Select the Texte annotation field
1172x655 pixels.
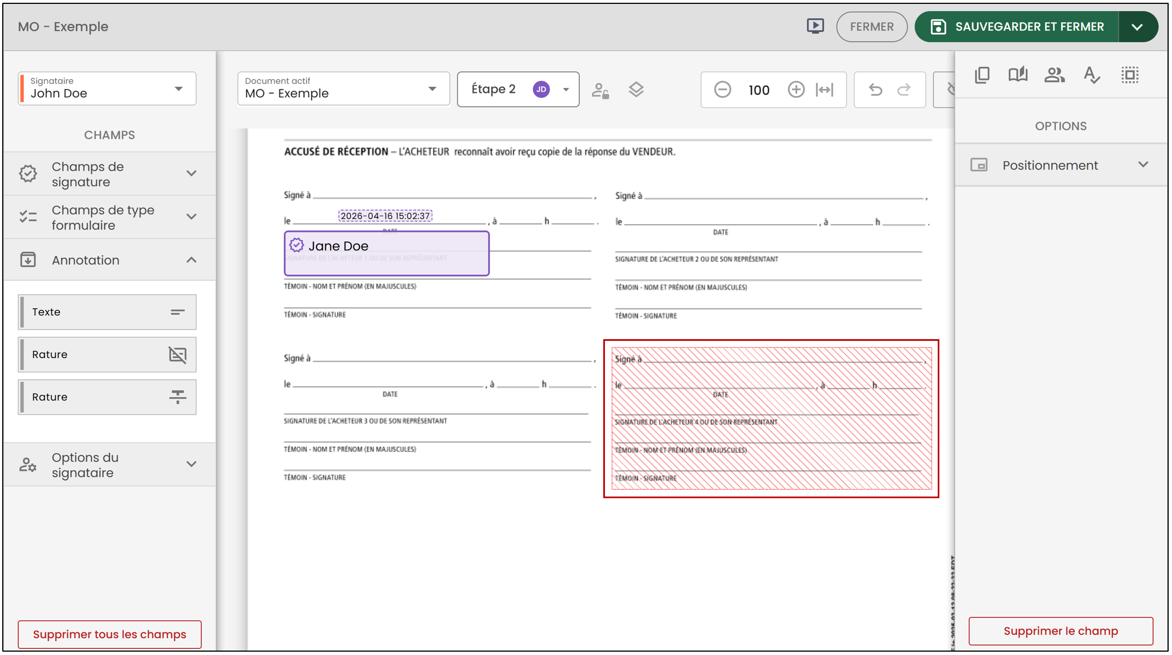pos(107,312)
